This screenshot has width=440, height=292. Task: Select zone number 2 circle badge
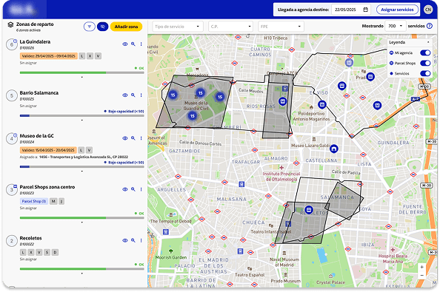(12, 241)
